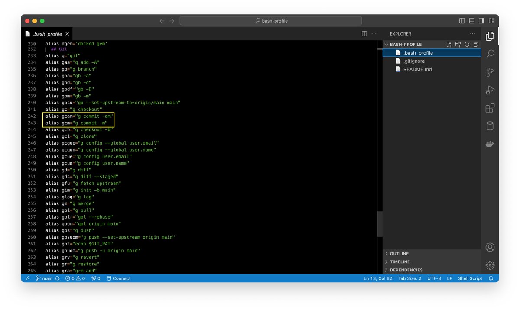The width and height of the screenshot is (520, 310).
Task: Open notifications bell in status bar
Action: [x=491, y=278]
